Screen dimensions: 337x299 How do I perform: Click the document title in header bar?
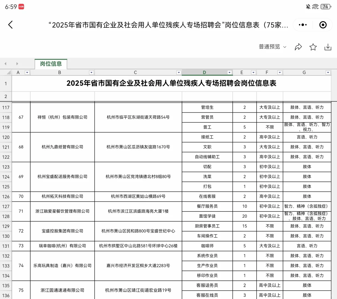tap(168, 25)
